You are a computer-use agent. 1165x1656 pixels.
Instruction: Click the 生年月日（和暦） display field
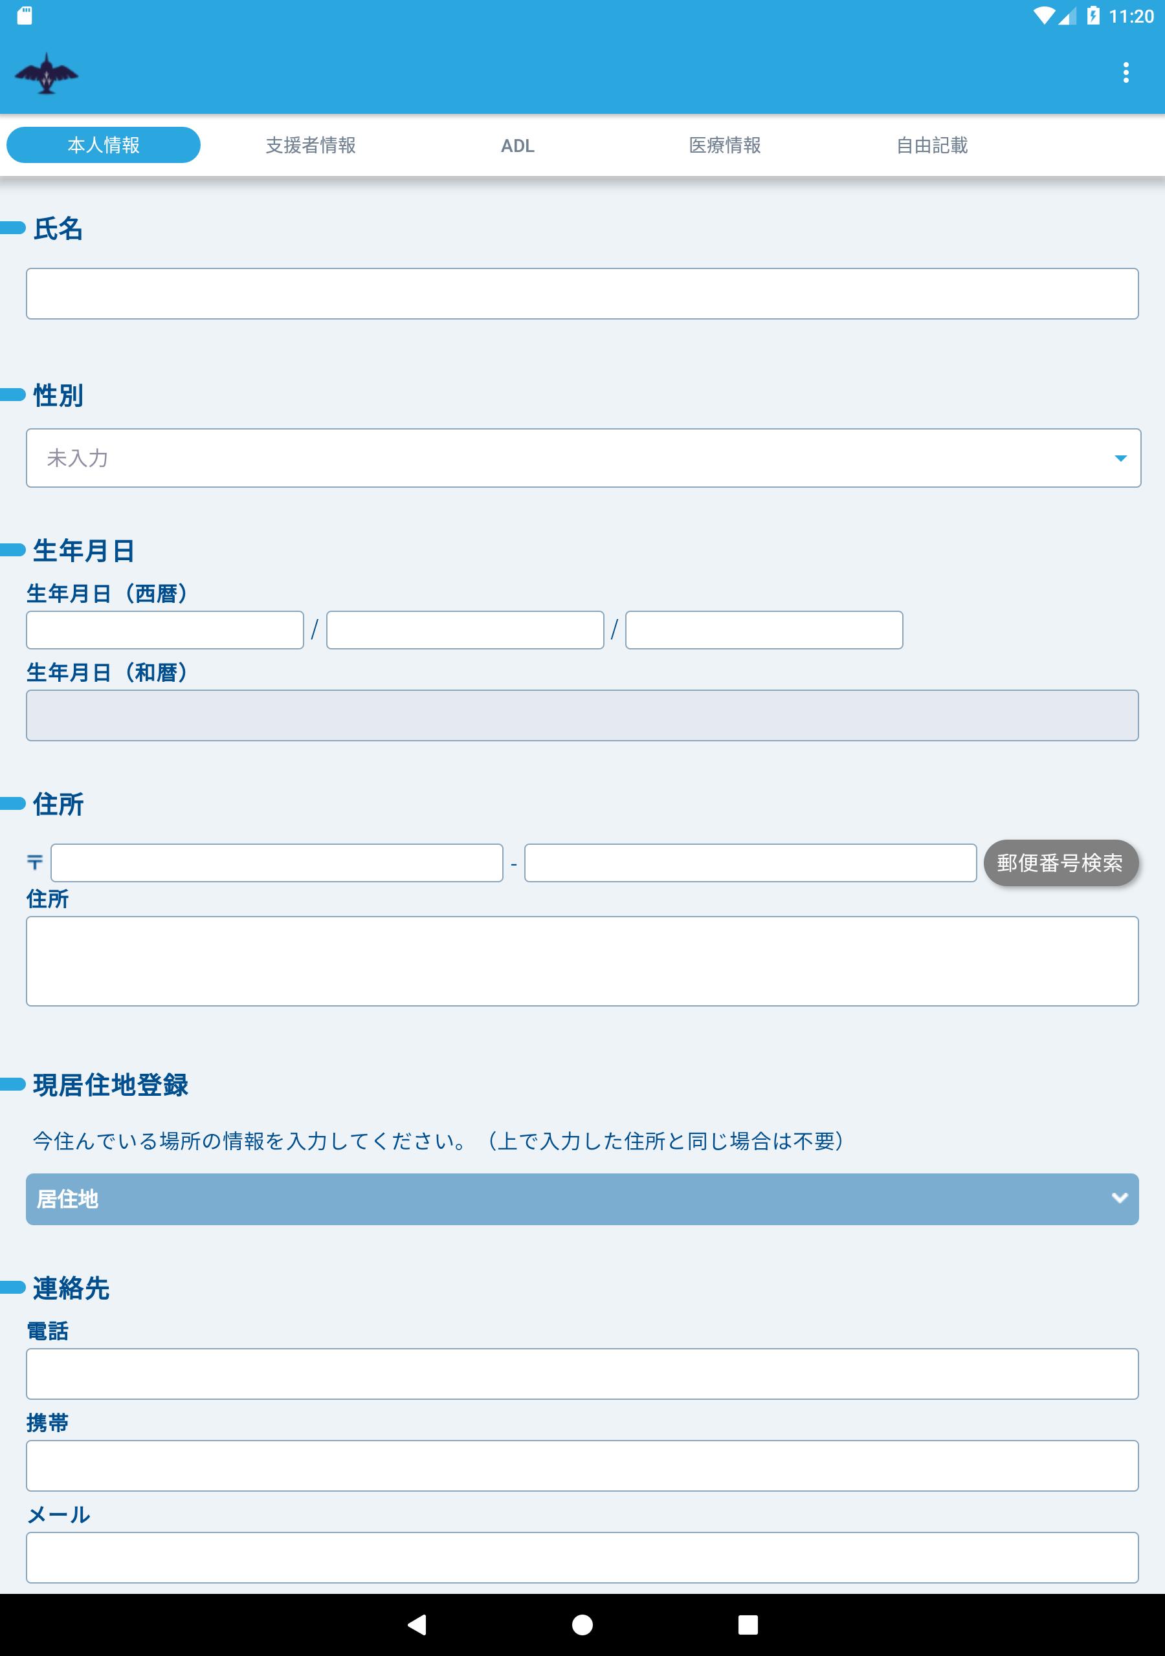click(582, 715)
